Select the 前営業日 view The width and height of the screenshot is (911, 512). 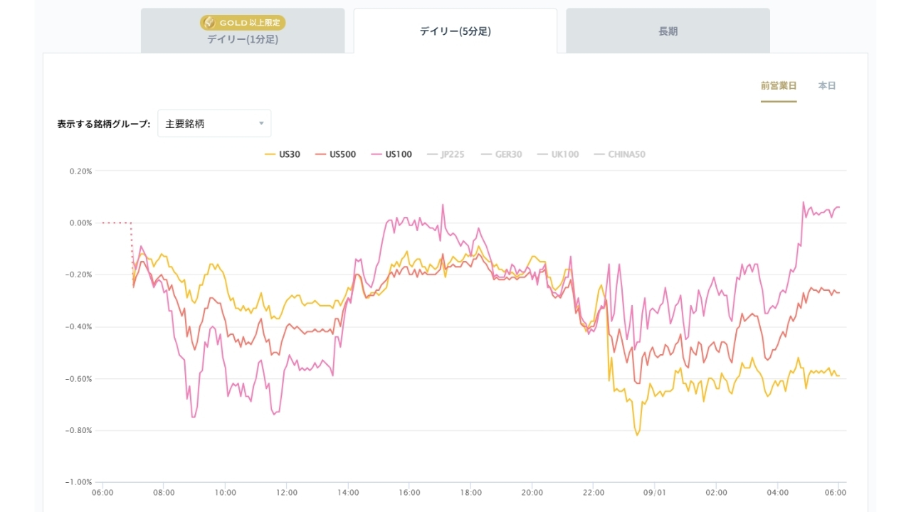[779, 86]
